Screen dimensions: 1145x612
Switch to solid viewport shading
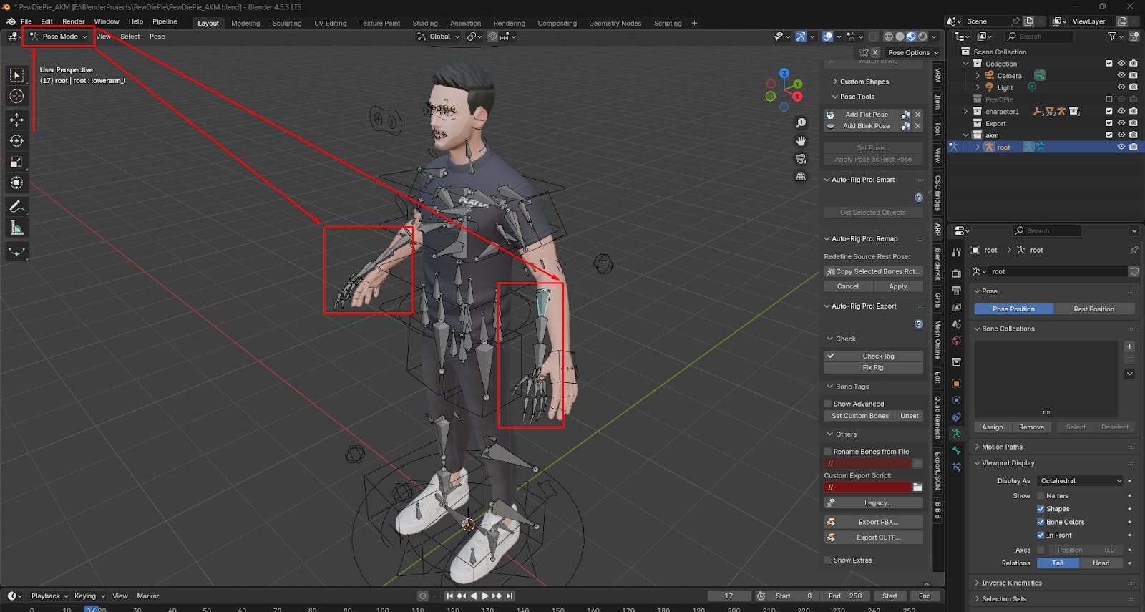[900, 37]
